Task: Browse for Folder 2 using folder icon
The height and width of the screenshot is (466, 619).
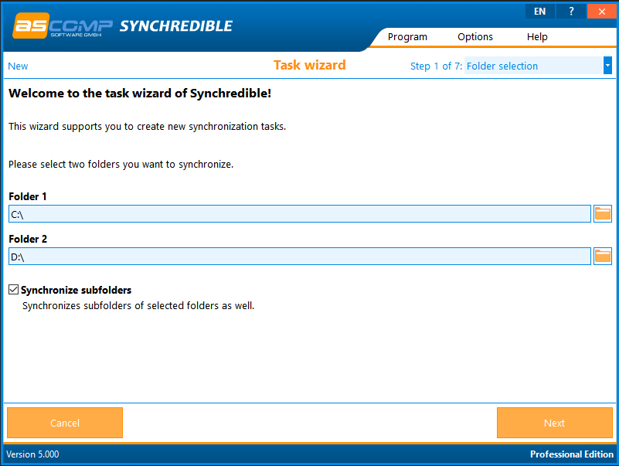Action: [603, 257]
